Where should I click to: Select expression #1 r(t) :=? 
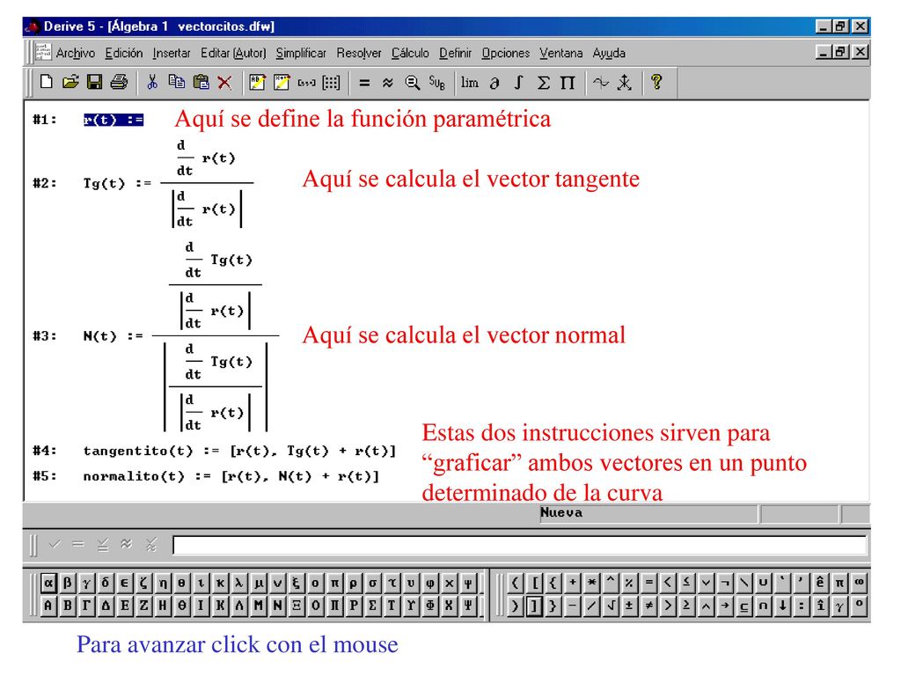114,120
